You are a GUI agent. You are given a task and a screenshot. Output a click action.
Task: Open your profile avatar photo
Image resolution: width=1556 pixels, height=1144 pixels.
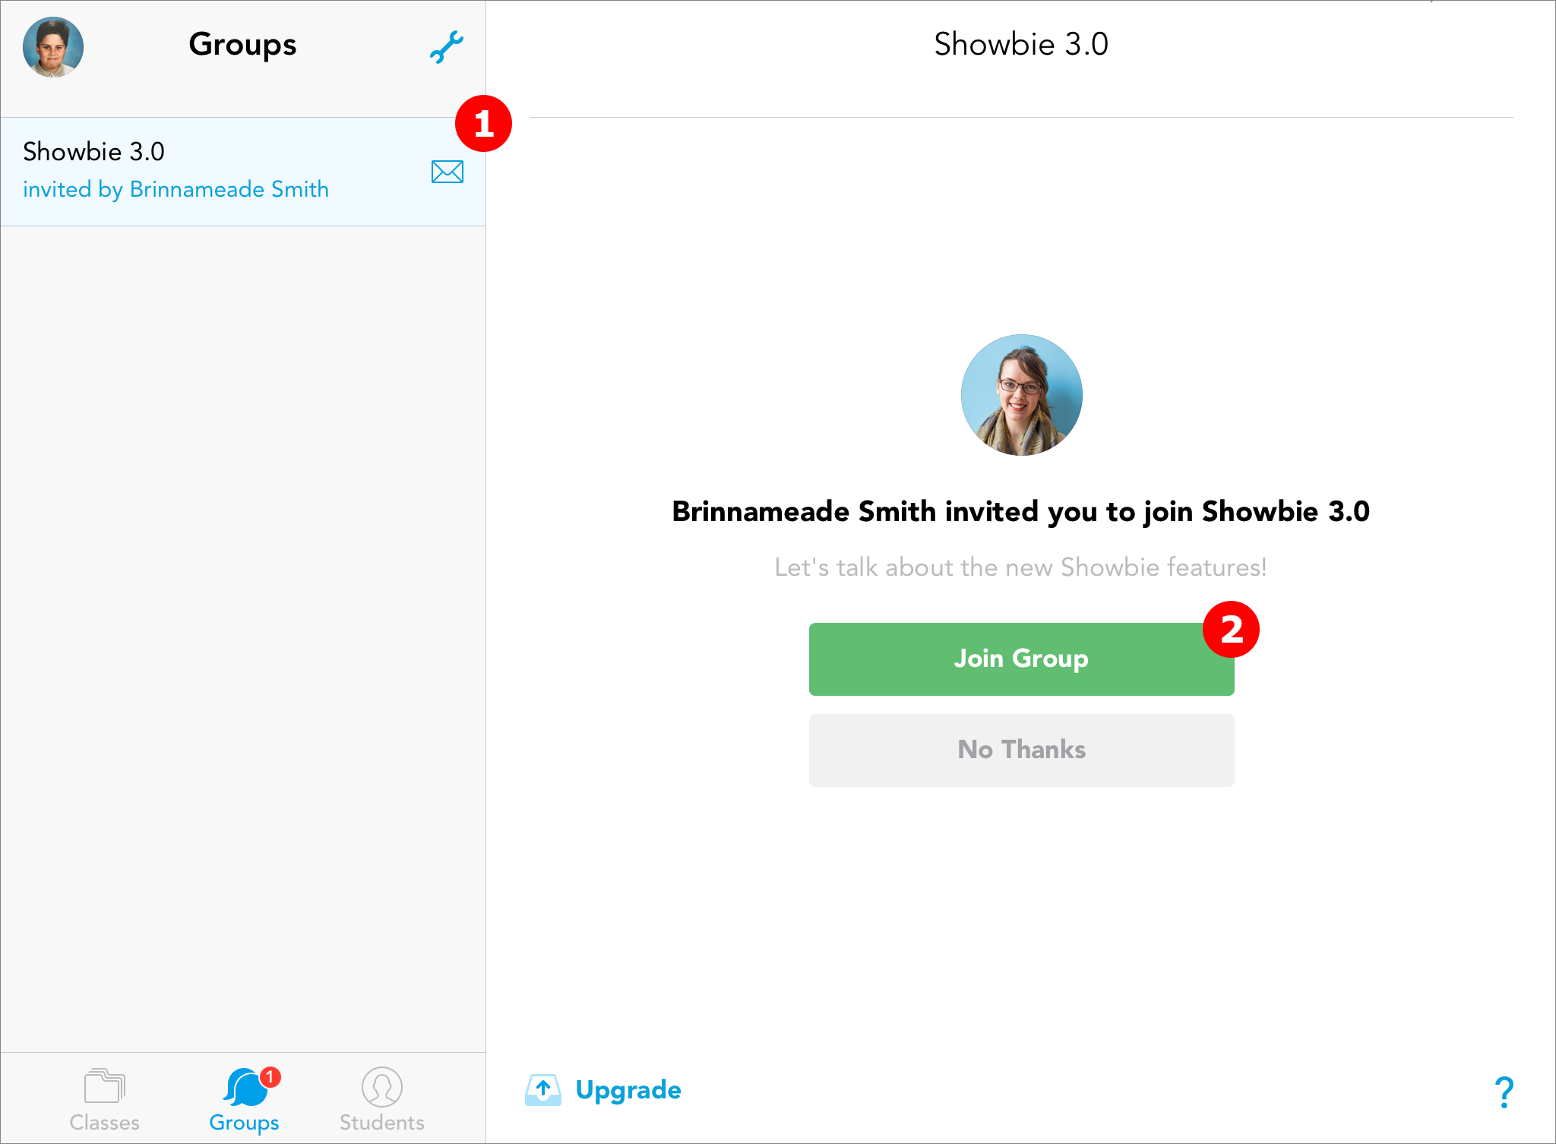tap(53, 47)
